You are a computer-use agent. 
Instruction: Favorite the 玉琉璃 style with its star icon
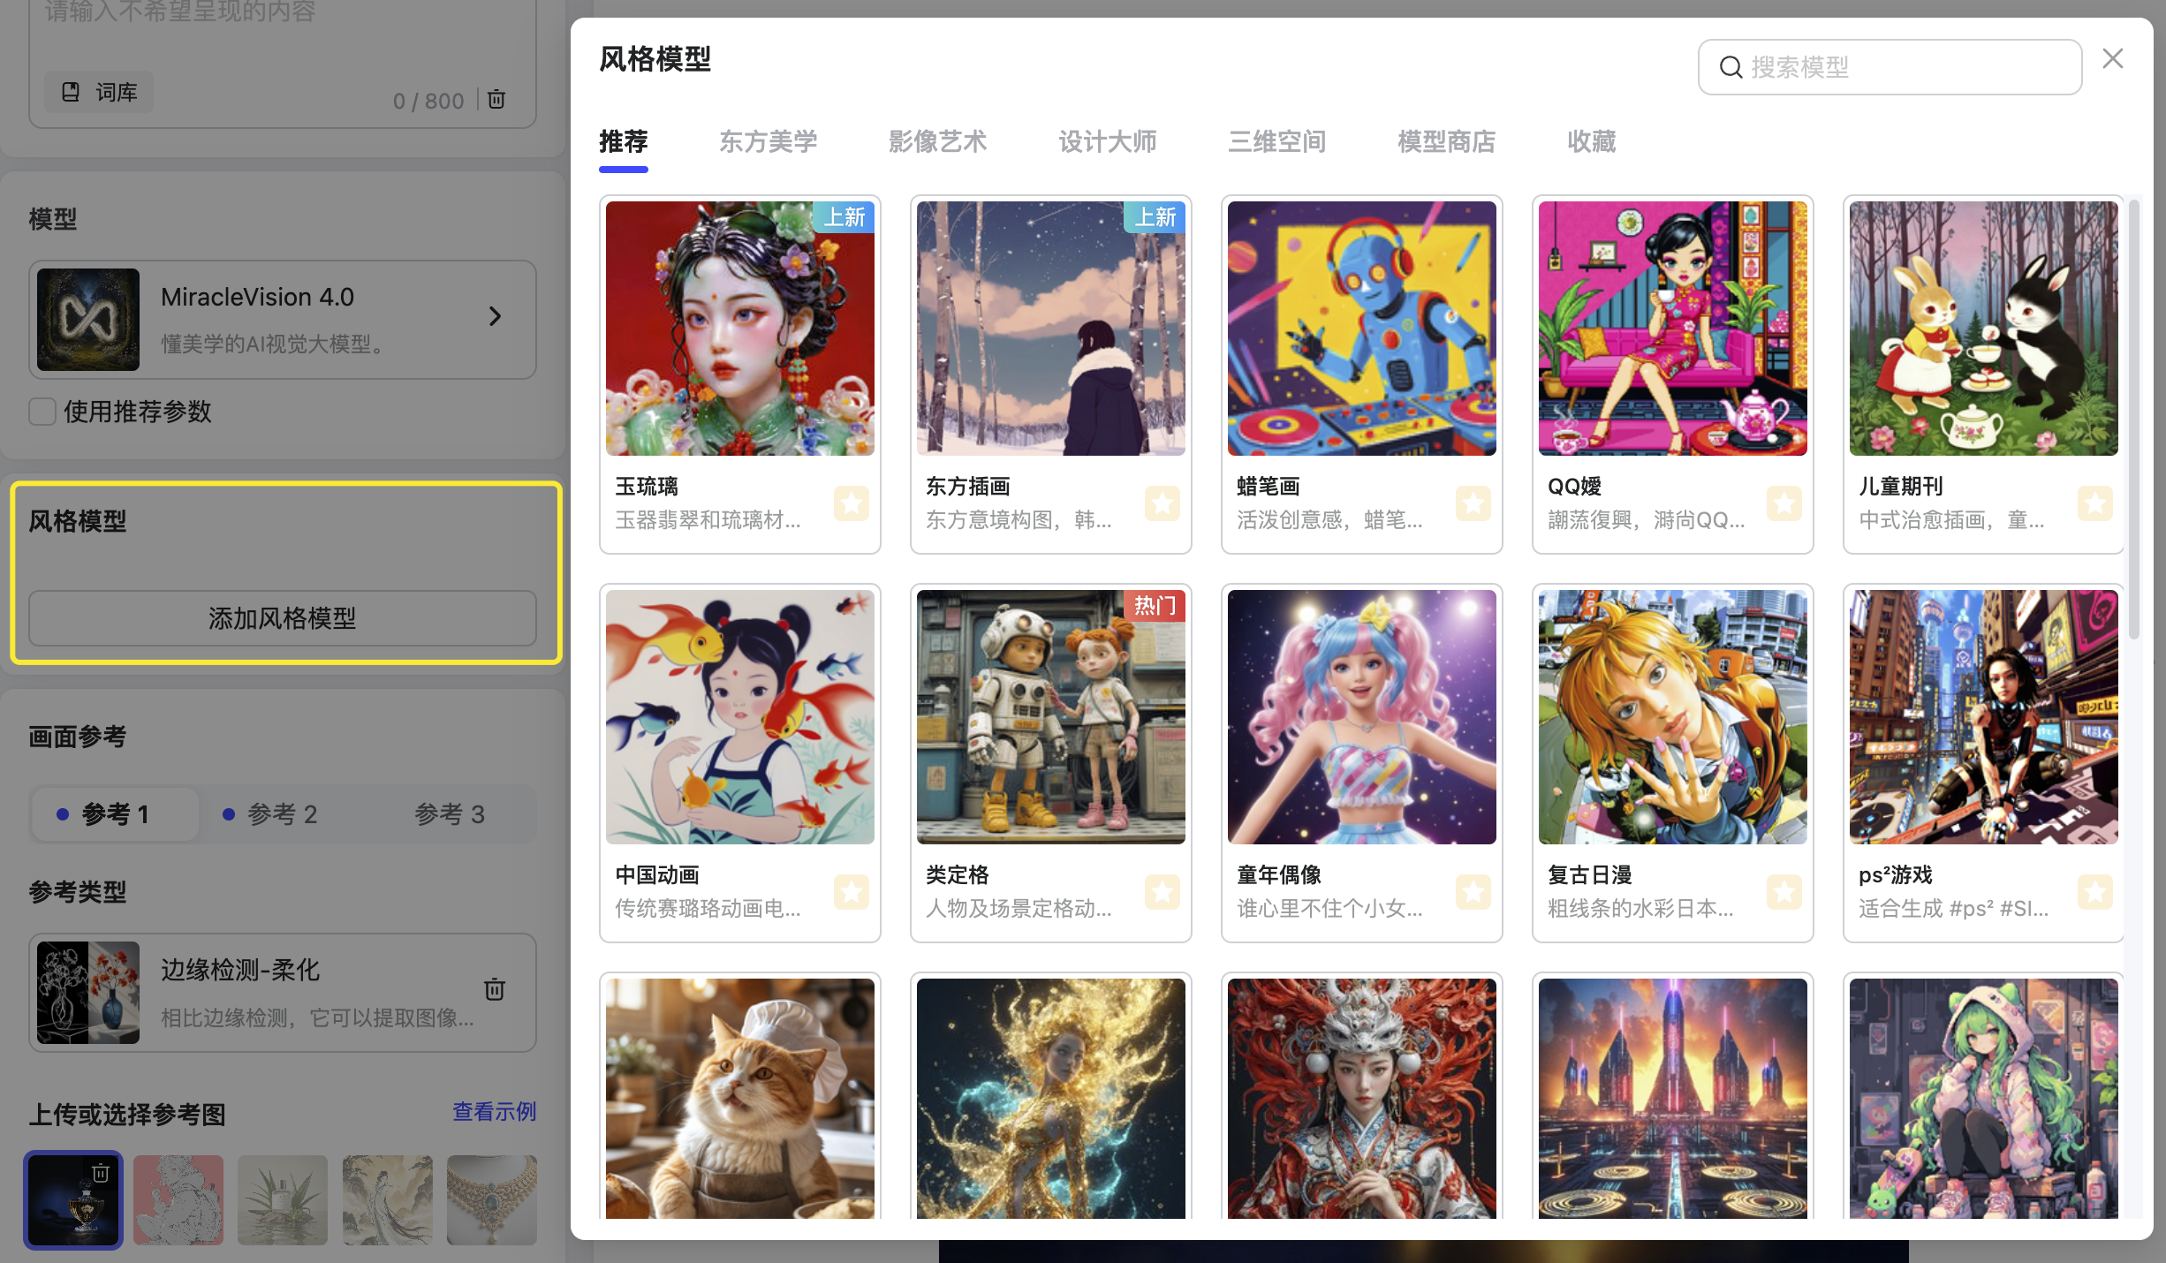852,503
